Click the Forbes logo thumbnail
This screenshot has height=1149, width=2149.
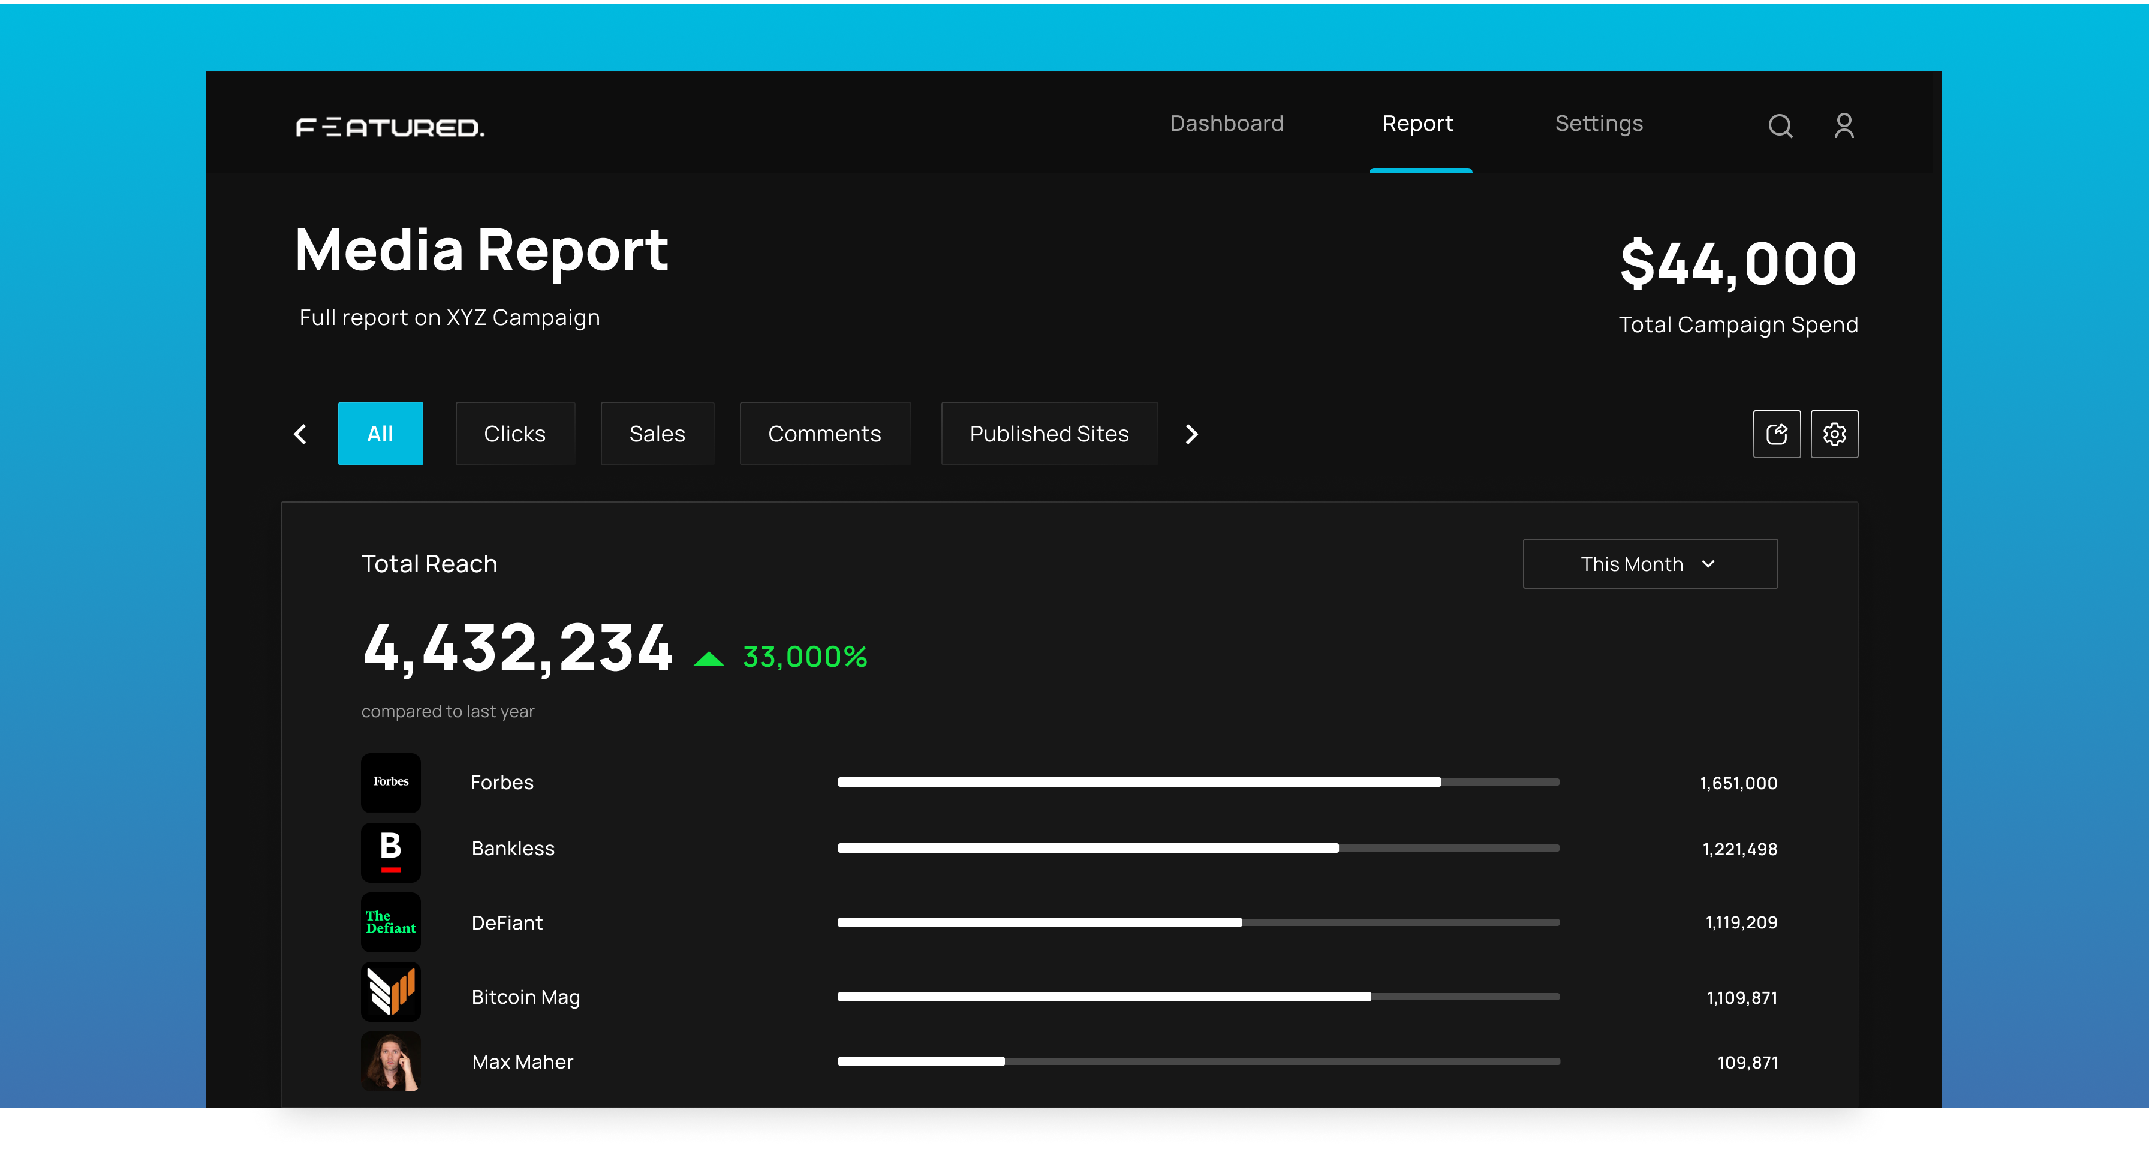390,783
